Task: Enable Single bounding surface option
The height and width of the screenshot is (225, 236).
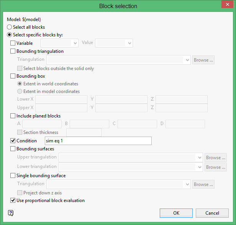Action: (x=13, y=176)
